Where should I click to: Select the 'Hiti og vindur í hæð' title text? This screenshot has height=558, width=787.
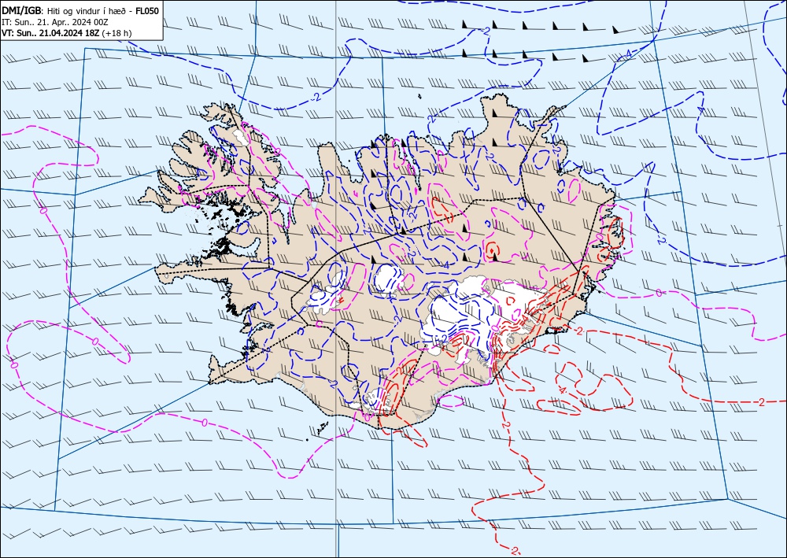click(x=86, y=10)
